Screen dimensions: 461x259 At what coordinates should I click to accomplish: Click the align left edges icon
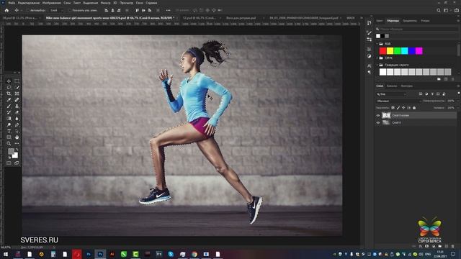coord(106,10)
